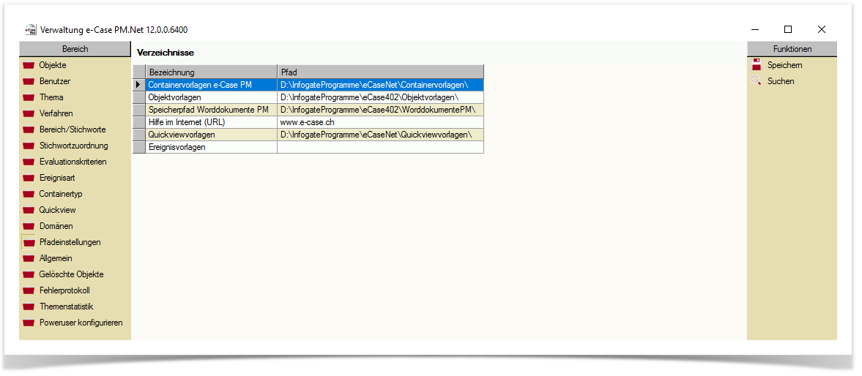
Task: Select the Quickview label in sidebar
Action: tap(58, 210)
